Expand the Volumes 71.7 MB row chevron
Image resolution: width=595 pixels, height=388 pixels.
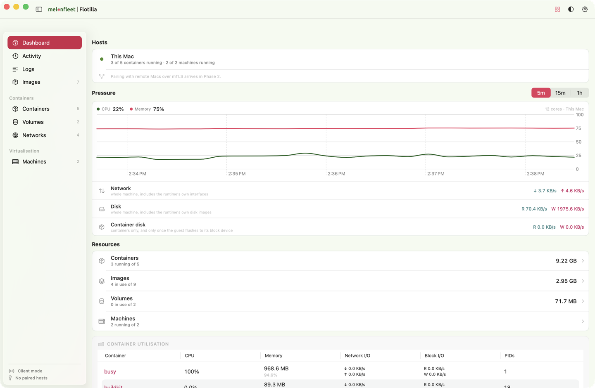583,301
